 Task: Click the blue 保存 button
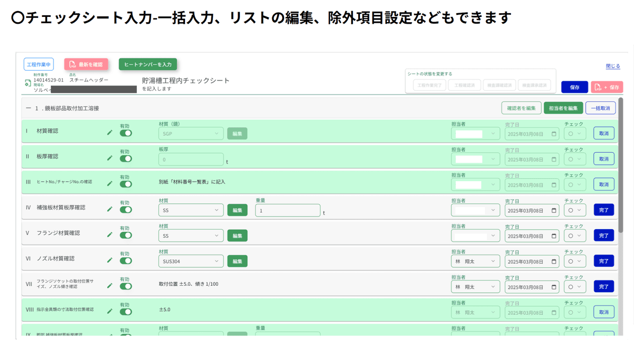574,87
